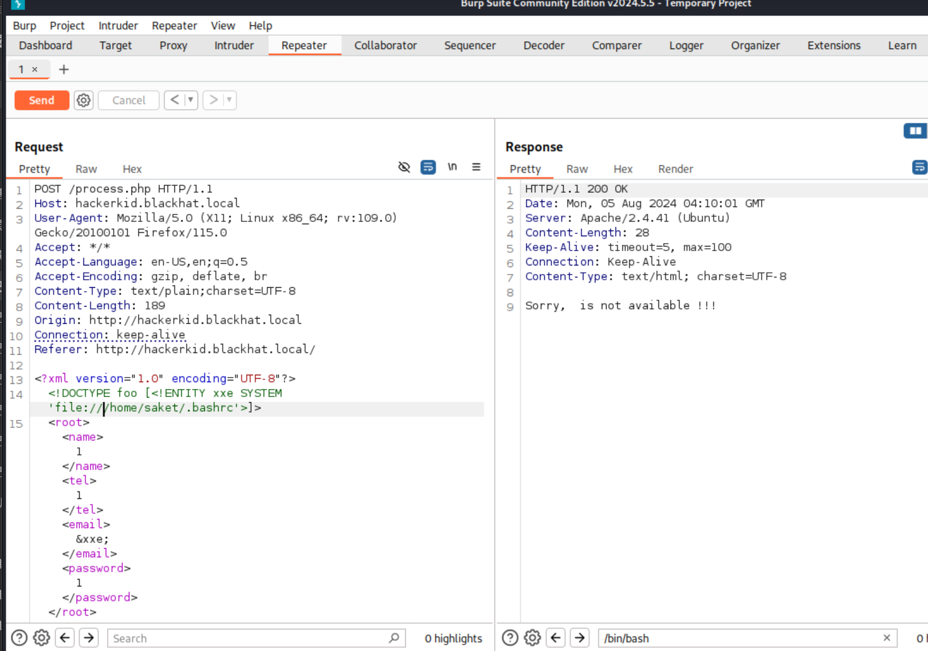Add a new Repeater tab
Viewport: 928px width, 651px height.
click(64, 69)
